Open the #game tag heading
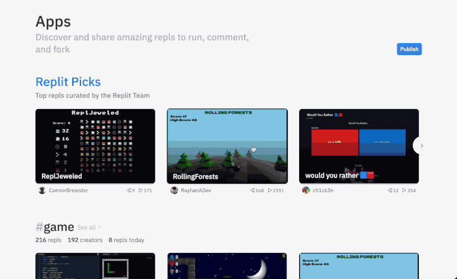The height and width of the screenshot is (279, 457). (x=55, y=227)
